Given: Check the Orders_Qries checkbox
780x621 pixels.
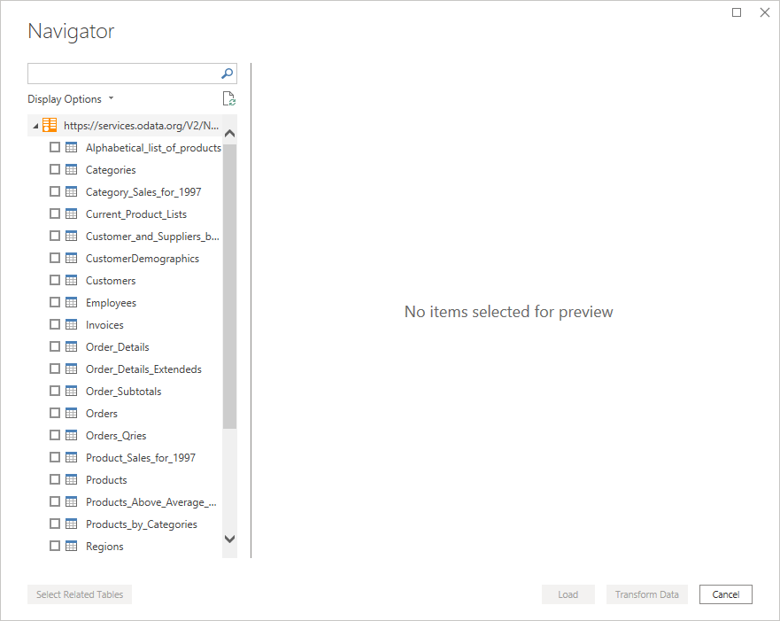Looking at the screenshot, I should 55,435.
